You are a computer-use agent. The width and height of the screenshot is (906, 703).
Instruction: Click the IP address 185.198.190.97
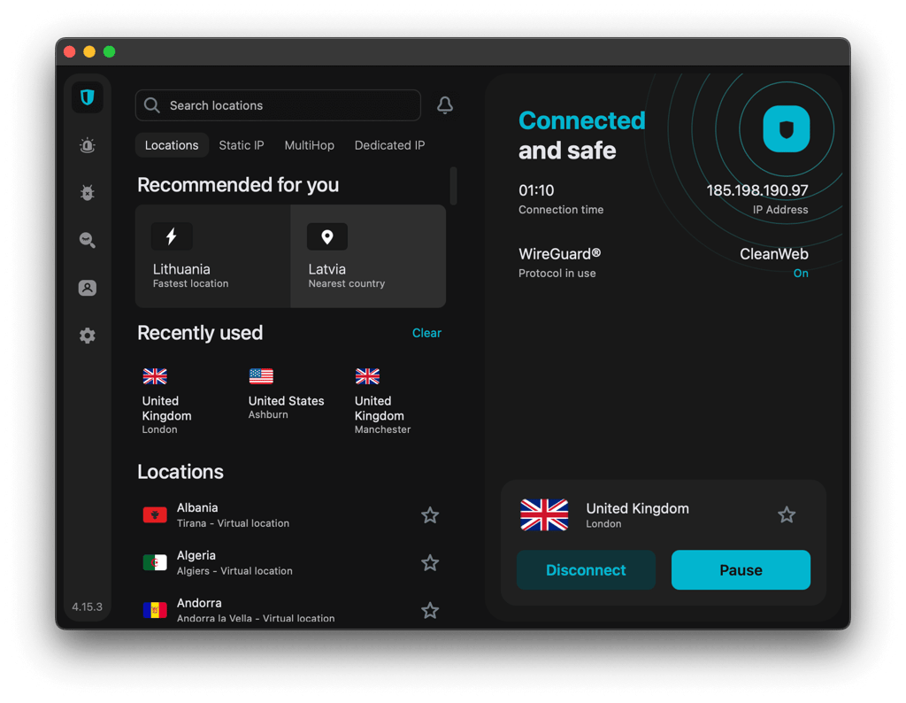[x=757, y=190]
